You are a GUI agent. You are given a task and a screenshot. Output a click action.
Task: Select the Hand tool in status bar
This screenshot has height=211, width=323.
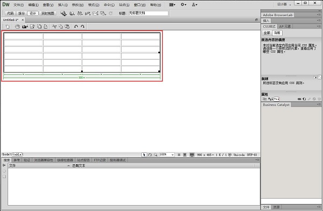click(150, 154)
